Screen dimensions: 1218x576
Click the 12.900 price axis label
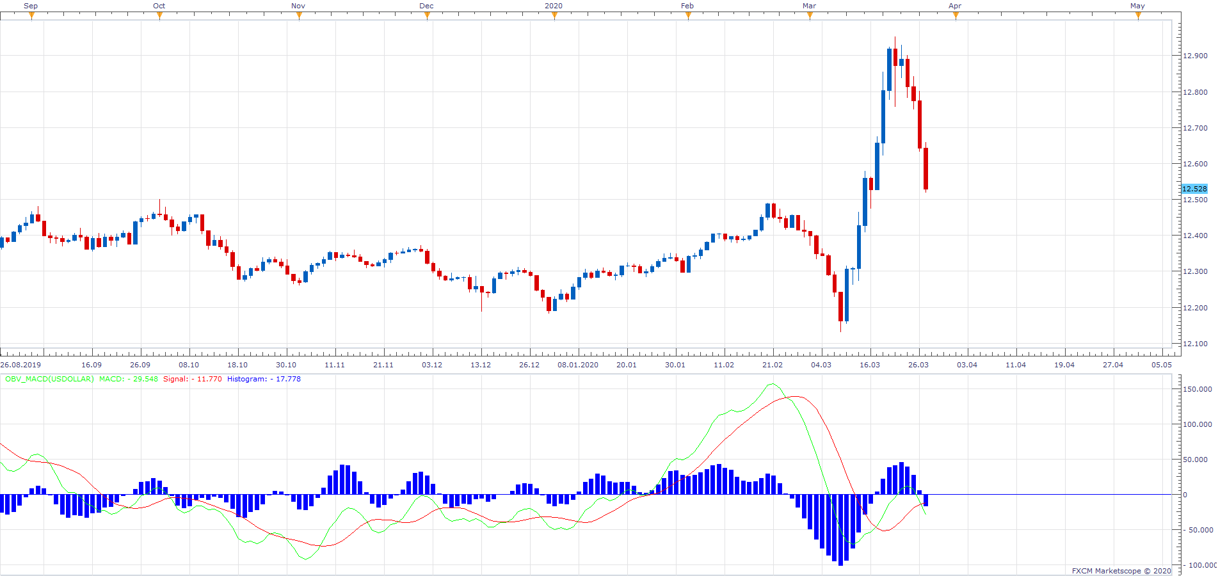click(1195, 56)
